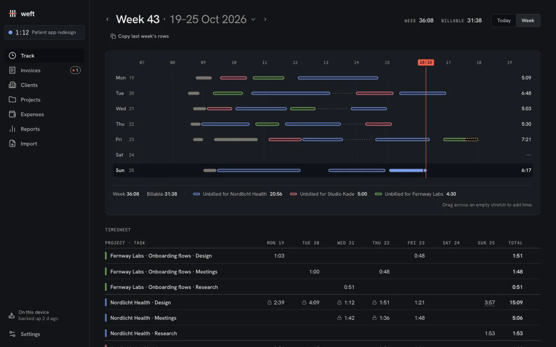
Task: Go to previous week with left chevron
Action: [107, 19]
